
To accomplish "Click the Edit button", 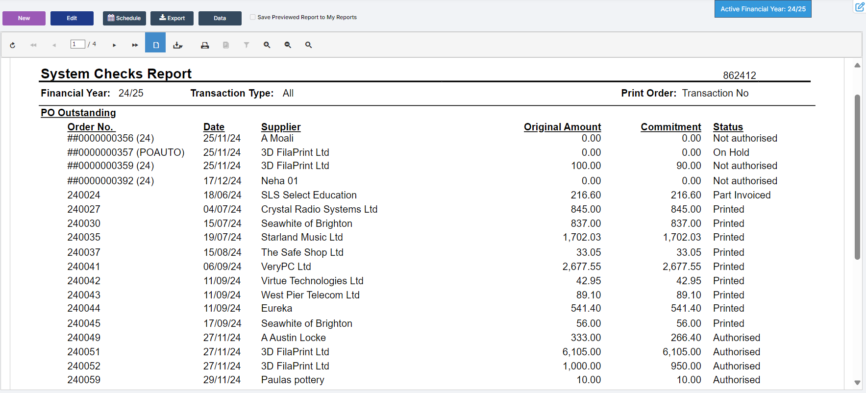I will (x=72, y=18).
